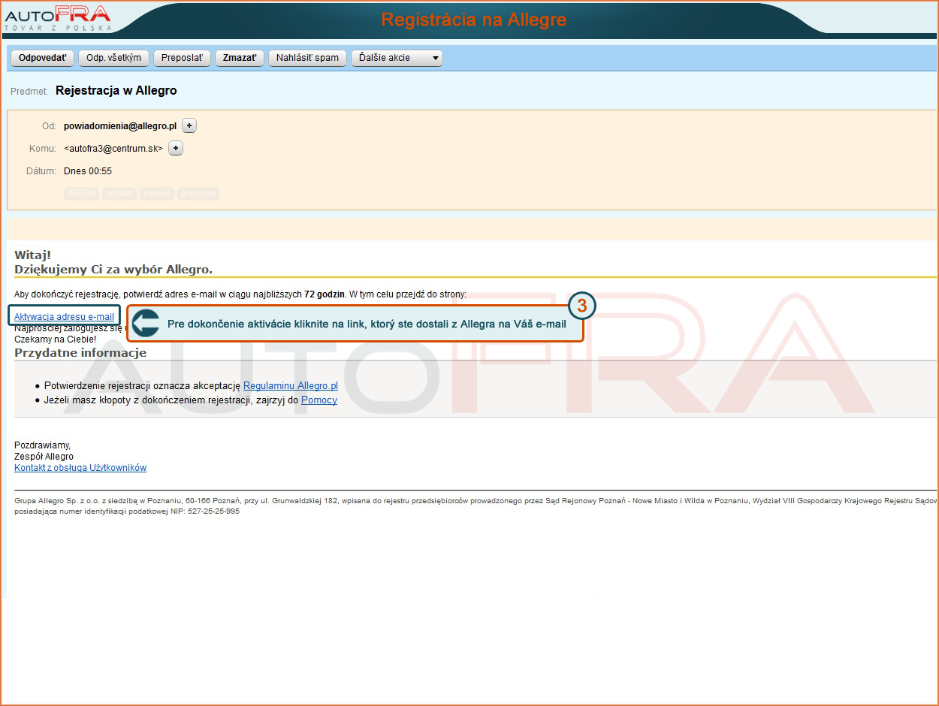Click Odp. všetkým to reply all

[x=113, y=58]
